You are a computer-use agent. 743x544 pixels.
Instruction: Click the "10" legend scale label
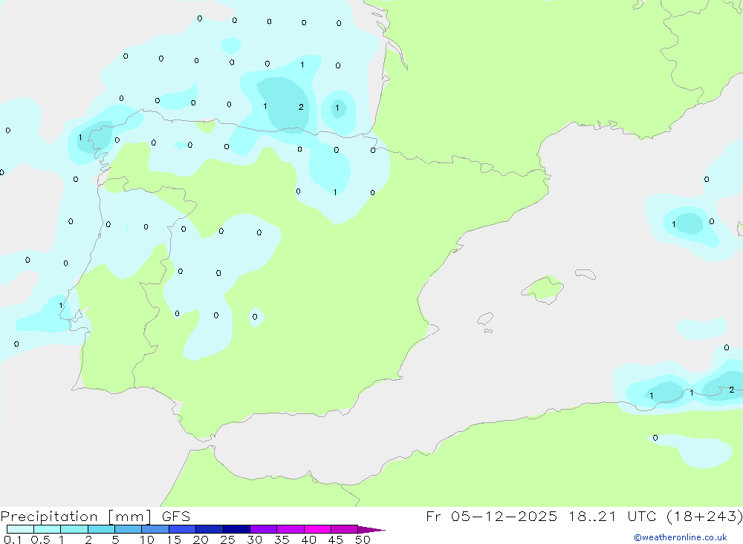147,540
